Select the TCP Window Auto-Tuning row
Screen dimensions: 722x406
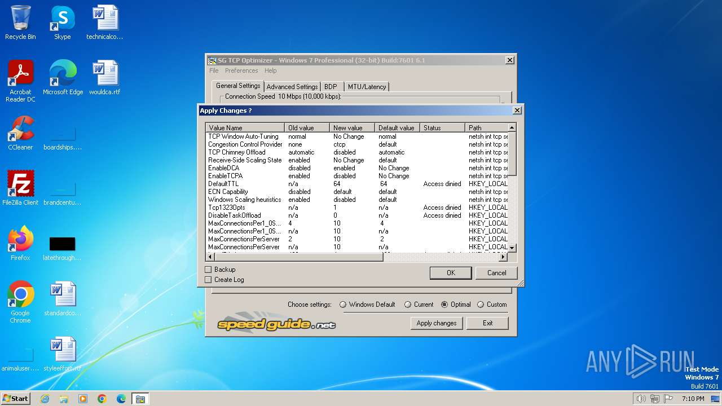tap(357, 136)
